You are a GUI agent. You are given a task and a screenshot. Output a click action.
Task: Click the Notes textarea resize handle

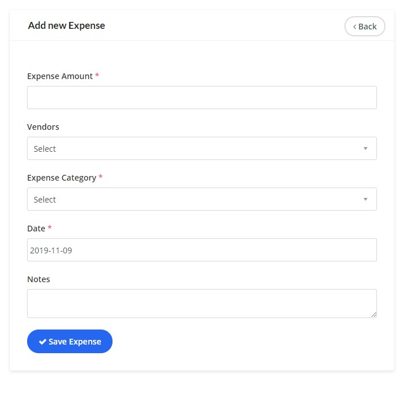[374, 315]
